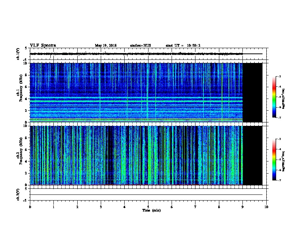Click time axis tick label "3"
This screenshot has height=232, width=300.
(101, 207)
